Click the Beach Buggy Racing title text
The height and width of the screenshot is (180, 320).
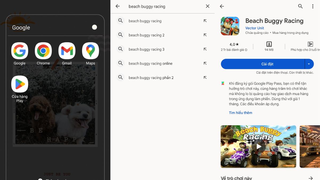tap(274, 21)
